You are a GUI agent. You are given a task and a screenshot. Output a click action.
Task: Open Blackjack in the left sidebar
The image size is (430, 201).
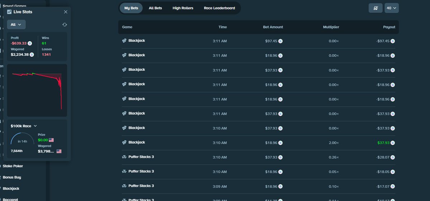11,188
